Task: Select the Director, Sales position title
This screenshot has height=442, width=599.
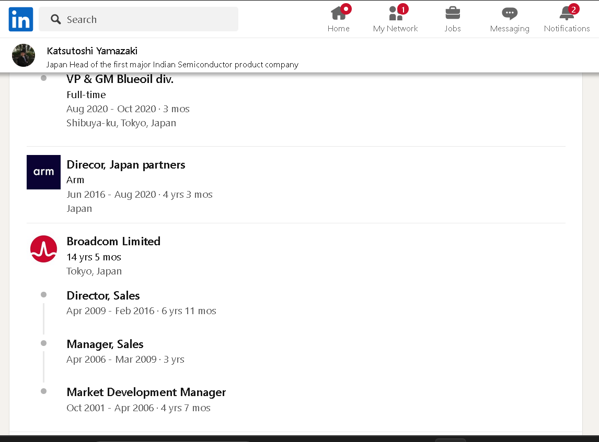Action: (103, 296)
